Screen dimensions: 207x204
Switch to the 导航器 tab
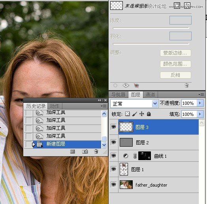point(118,94)
